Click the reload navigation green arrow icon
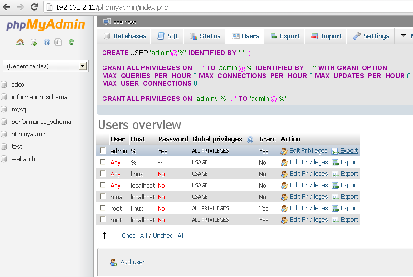Screen dimensions: 413x277 pyautogui.click(x=71, y=42)
